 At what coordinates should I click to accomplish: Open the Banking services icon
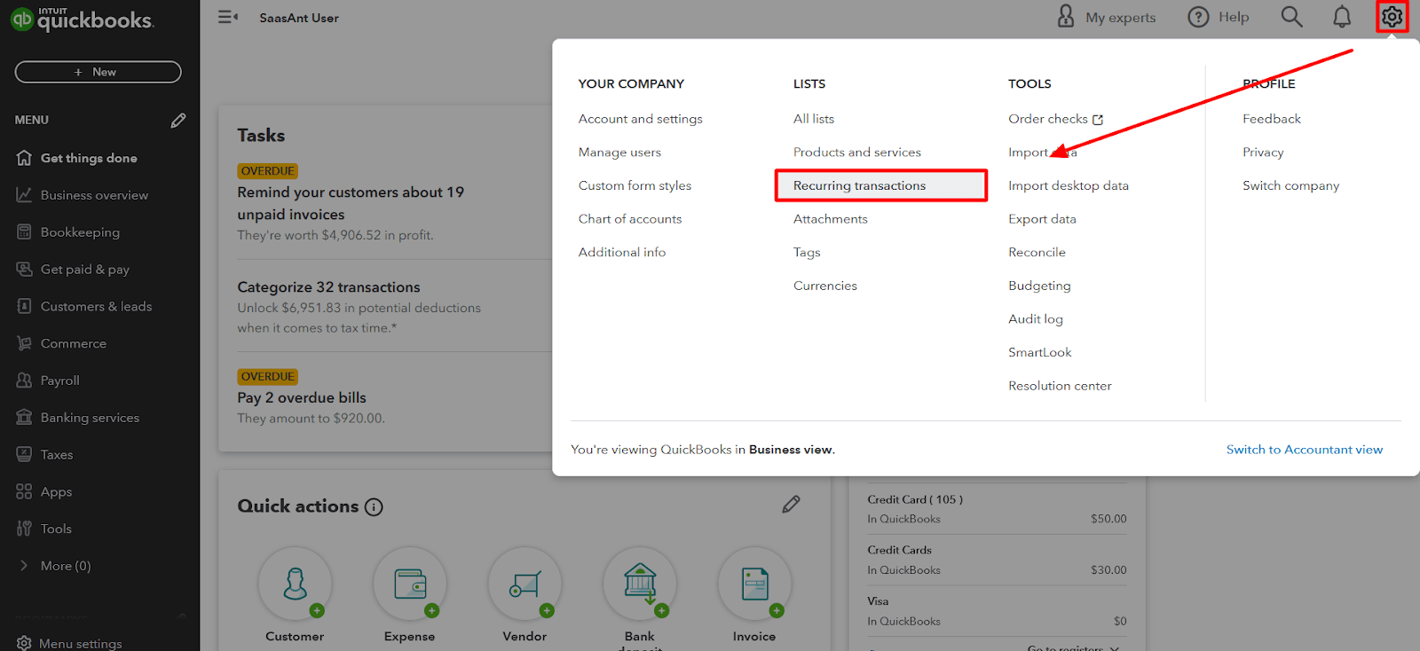pyautogui.click(x=24, y=417)
